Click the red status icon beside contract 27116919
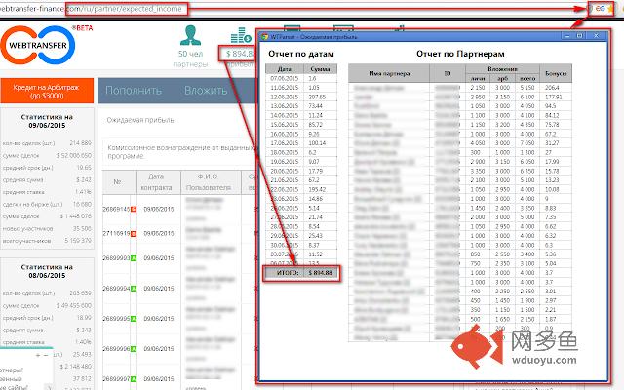The image size is (624, 390). pos(134,234)
